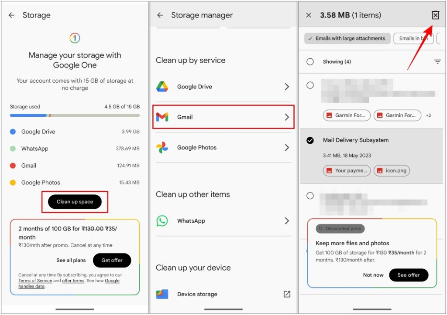Viewport: 447px width, 315px height.
Task: Tap the Google Drive 3.99 GB value
Action: pos(131,132)
